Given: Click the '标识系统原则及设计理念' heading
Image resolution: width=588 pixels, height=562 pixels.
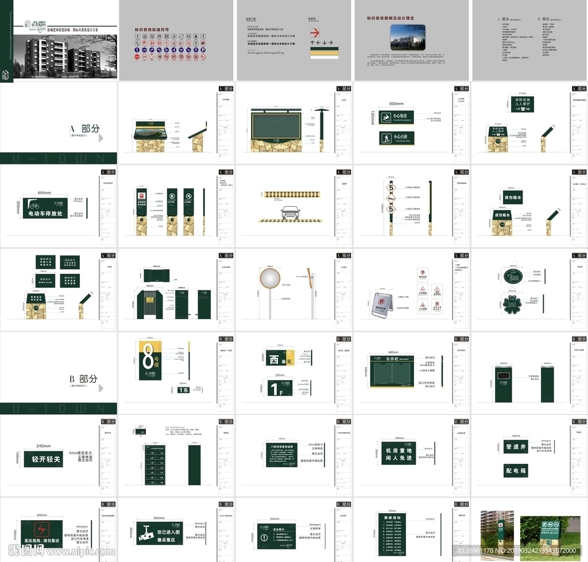Looking at the screenshot, I should (x=390, y=18).
